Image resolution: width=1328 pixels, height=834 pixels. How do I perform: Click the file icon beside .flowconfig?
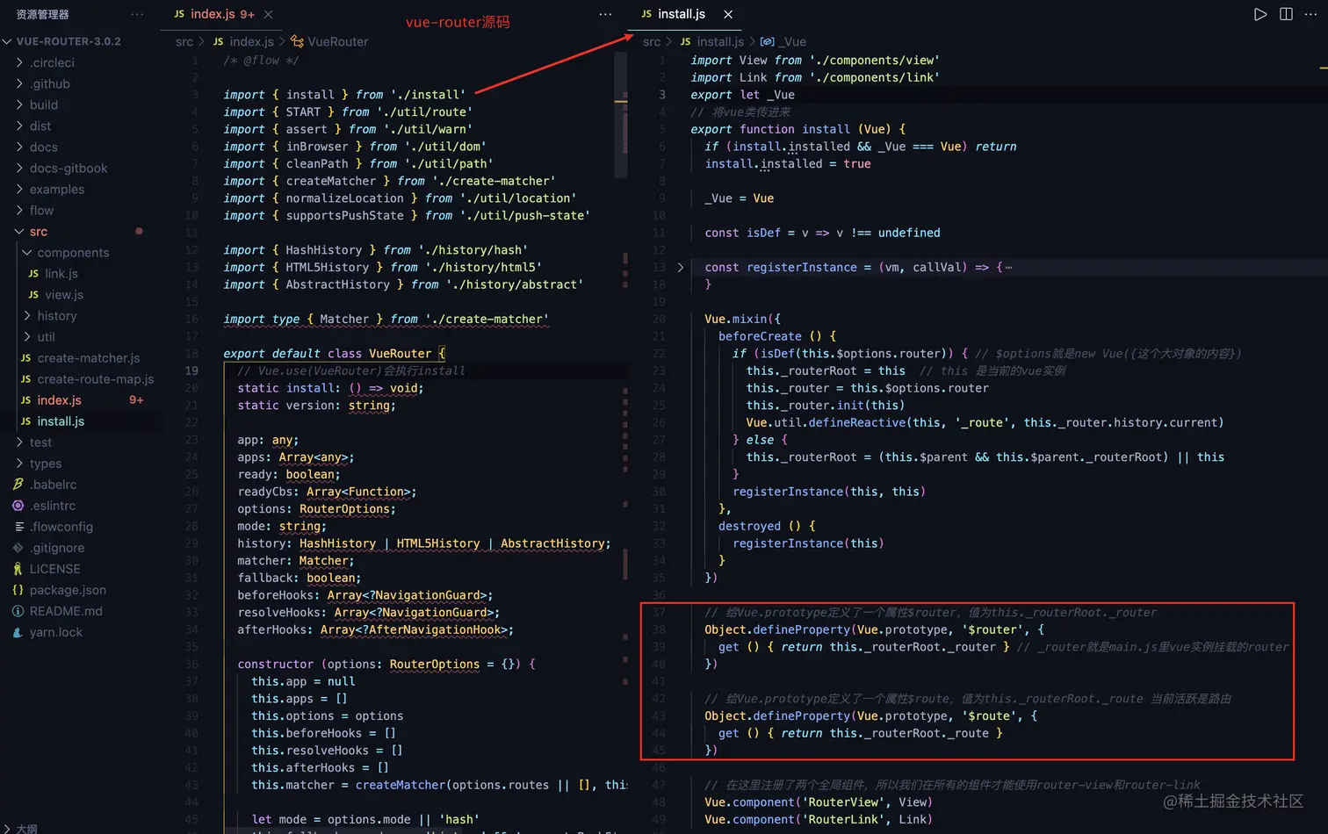[18, 527]
